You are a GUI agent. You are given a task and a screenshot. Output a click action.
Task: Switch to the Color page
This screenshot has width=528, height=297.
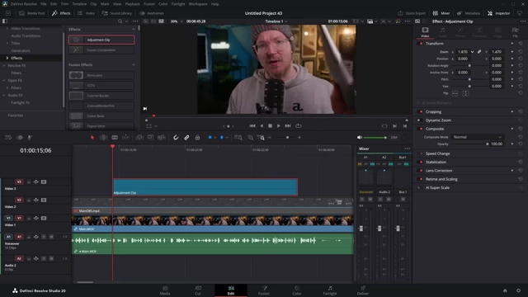coord(297,290)
